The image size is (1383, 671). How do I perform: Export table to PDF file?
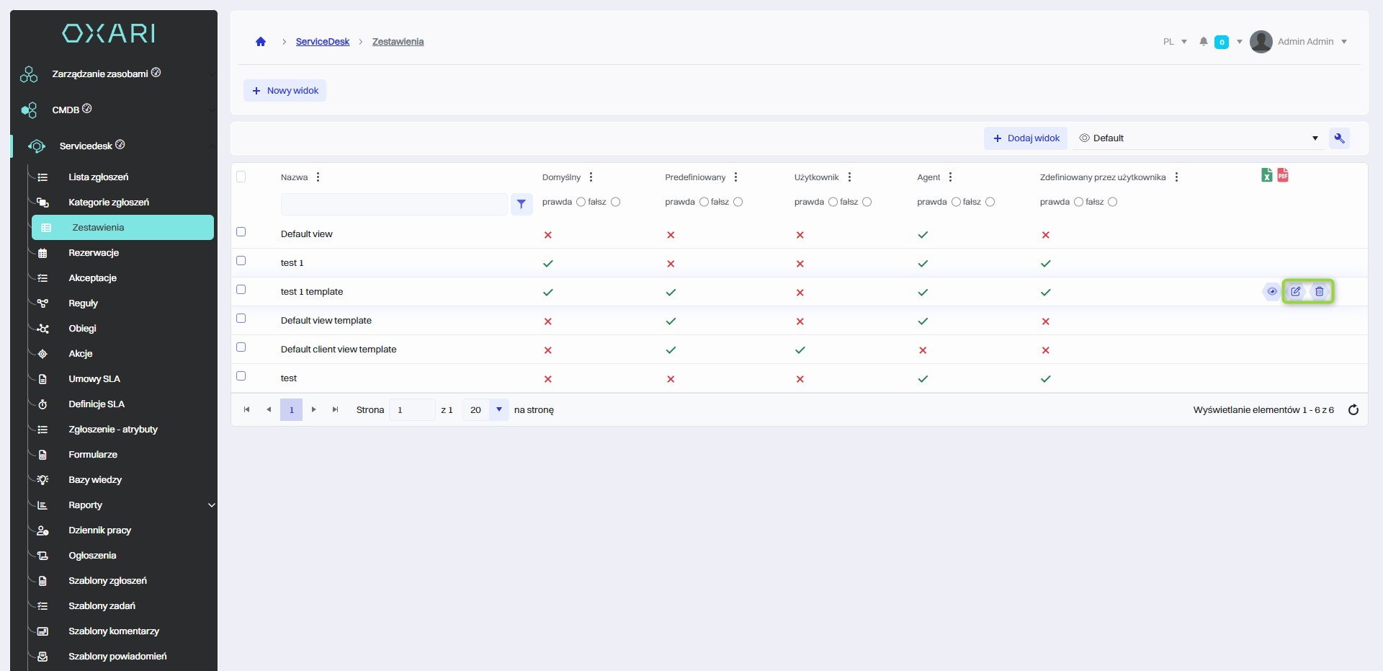click(1283, 175)
